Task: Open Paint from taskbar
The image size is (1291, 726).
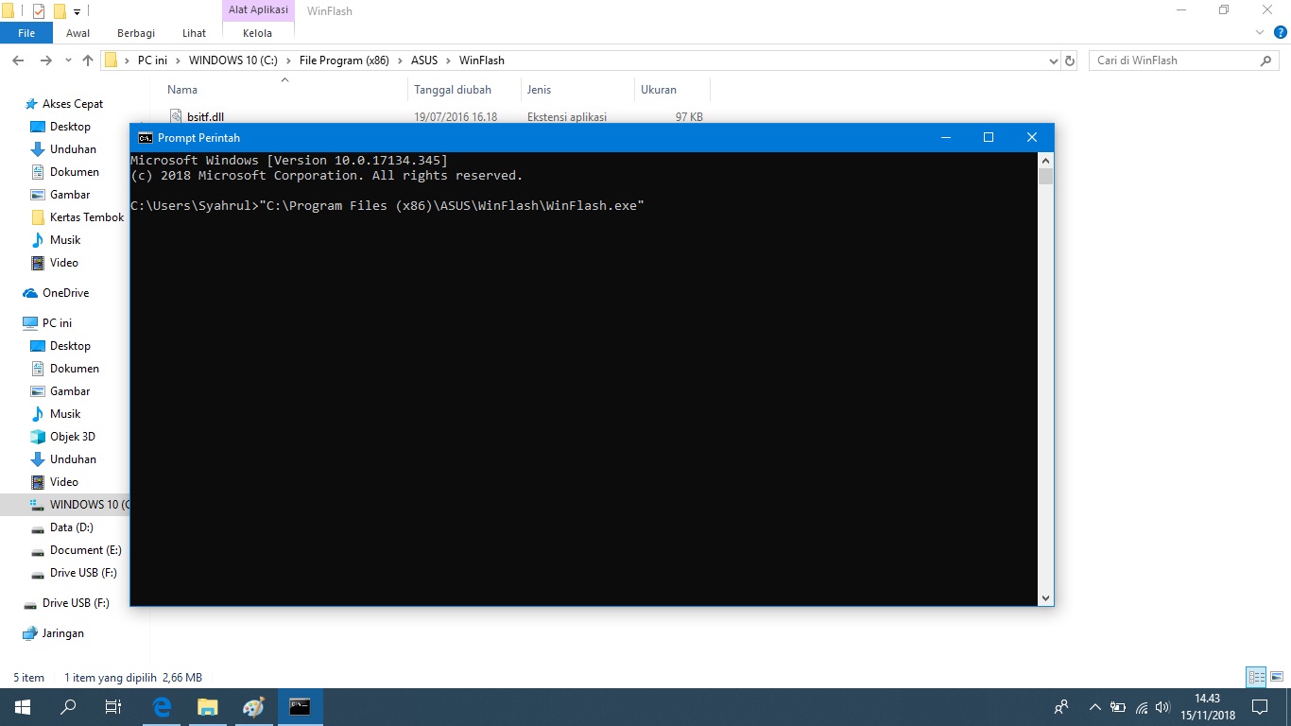Action: coord(253,707)
